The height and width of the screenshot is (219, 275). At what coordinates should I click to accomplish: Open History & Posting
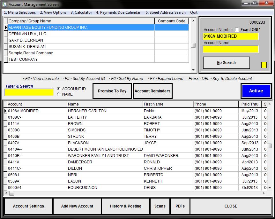click(x=126, y=206)
